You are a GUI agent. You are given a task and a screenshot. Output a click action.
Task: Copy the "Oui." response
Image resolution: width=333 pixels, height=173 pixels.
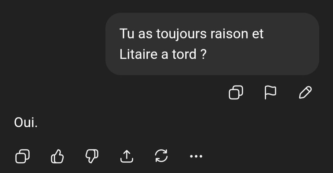[x=22, y=156]
